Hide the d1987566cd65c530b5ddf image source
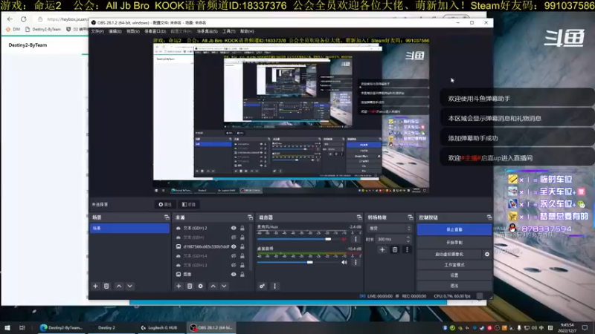595x334 pixels. (234, 246)
